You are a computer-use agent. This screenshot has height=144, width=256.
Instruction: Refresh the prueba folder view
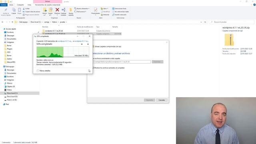pyautogui.click(x=205, y=22)
